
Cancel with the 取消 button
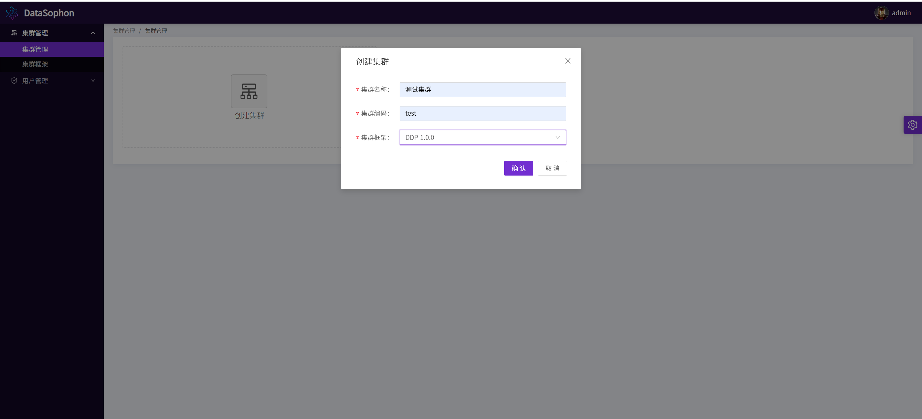[552, 168]
